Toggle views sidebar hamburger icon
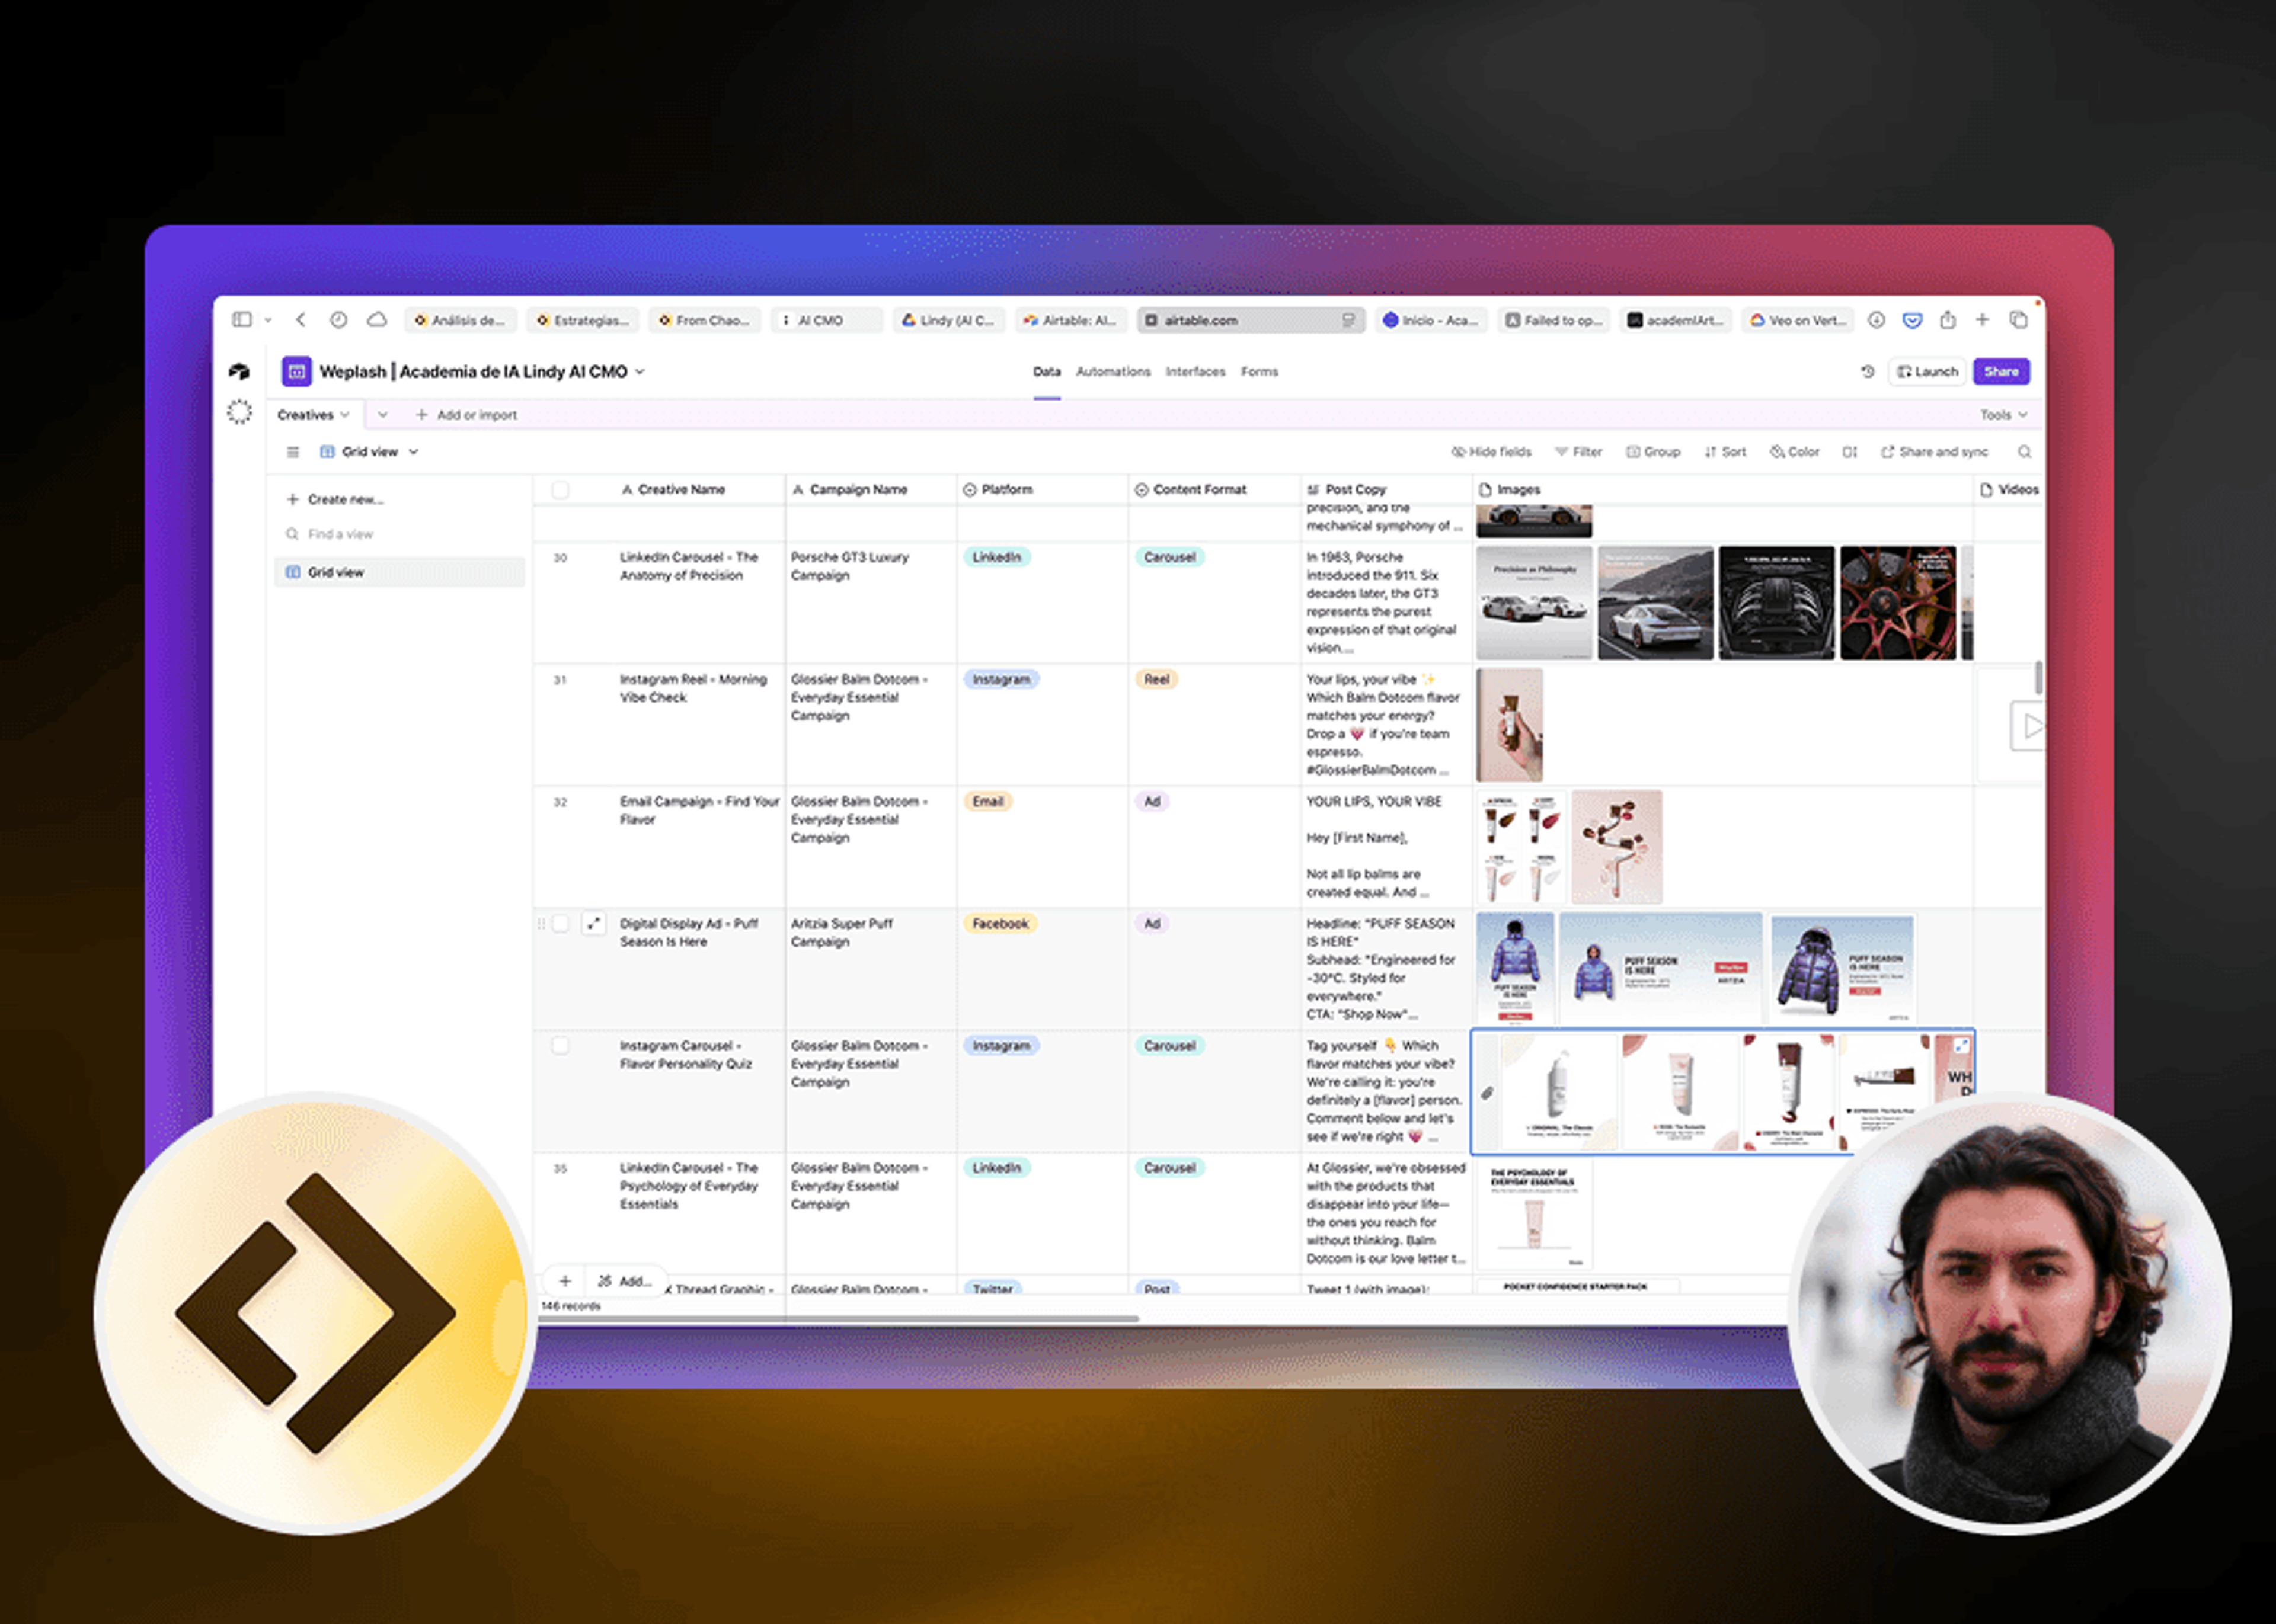This screenshot has height=1624, width=2276. [x=293, y=452]
